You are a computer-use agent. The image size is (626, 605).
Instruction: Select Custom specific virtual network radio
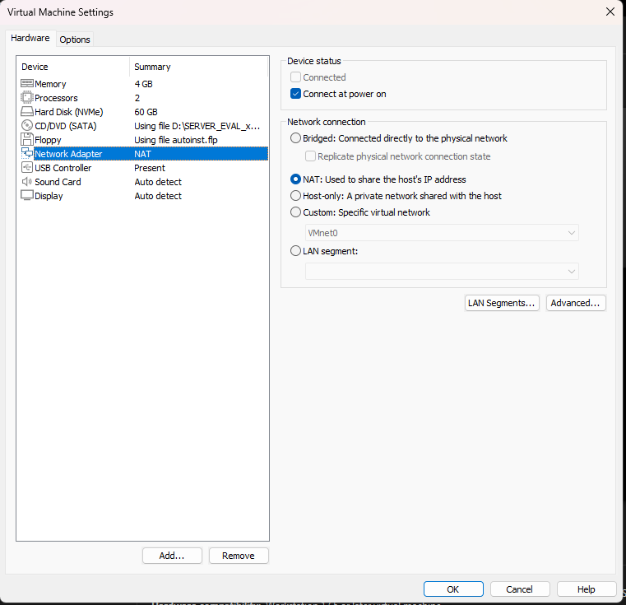(296, 212)
